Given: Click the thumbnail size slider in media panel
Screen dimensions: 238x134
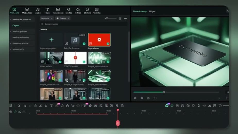Looking at the screenshot, I should pos(110,18).
